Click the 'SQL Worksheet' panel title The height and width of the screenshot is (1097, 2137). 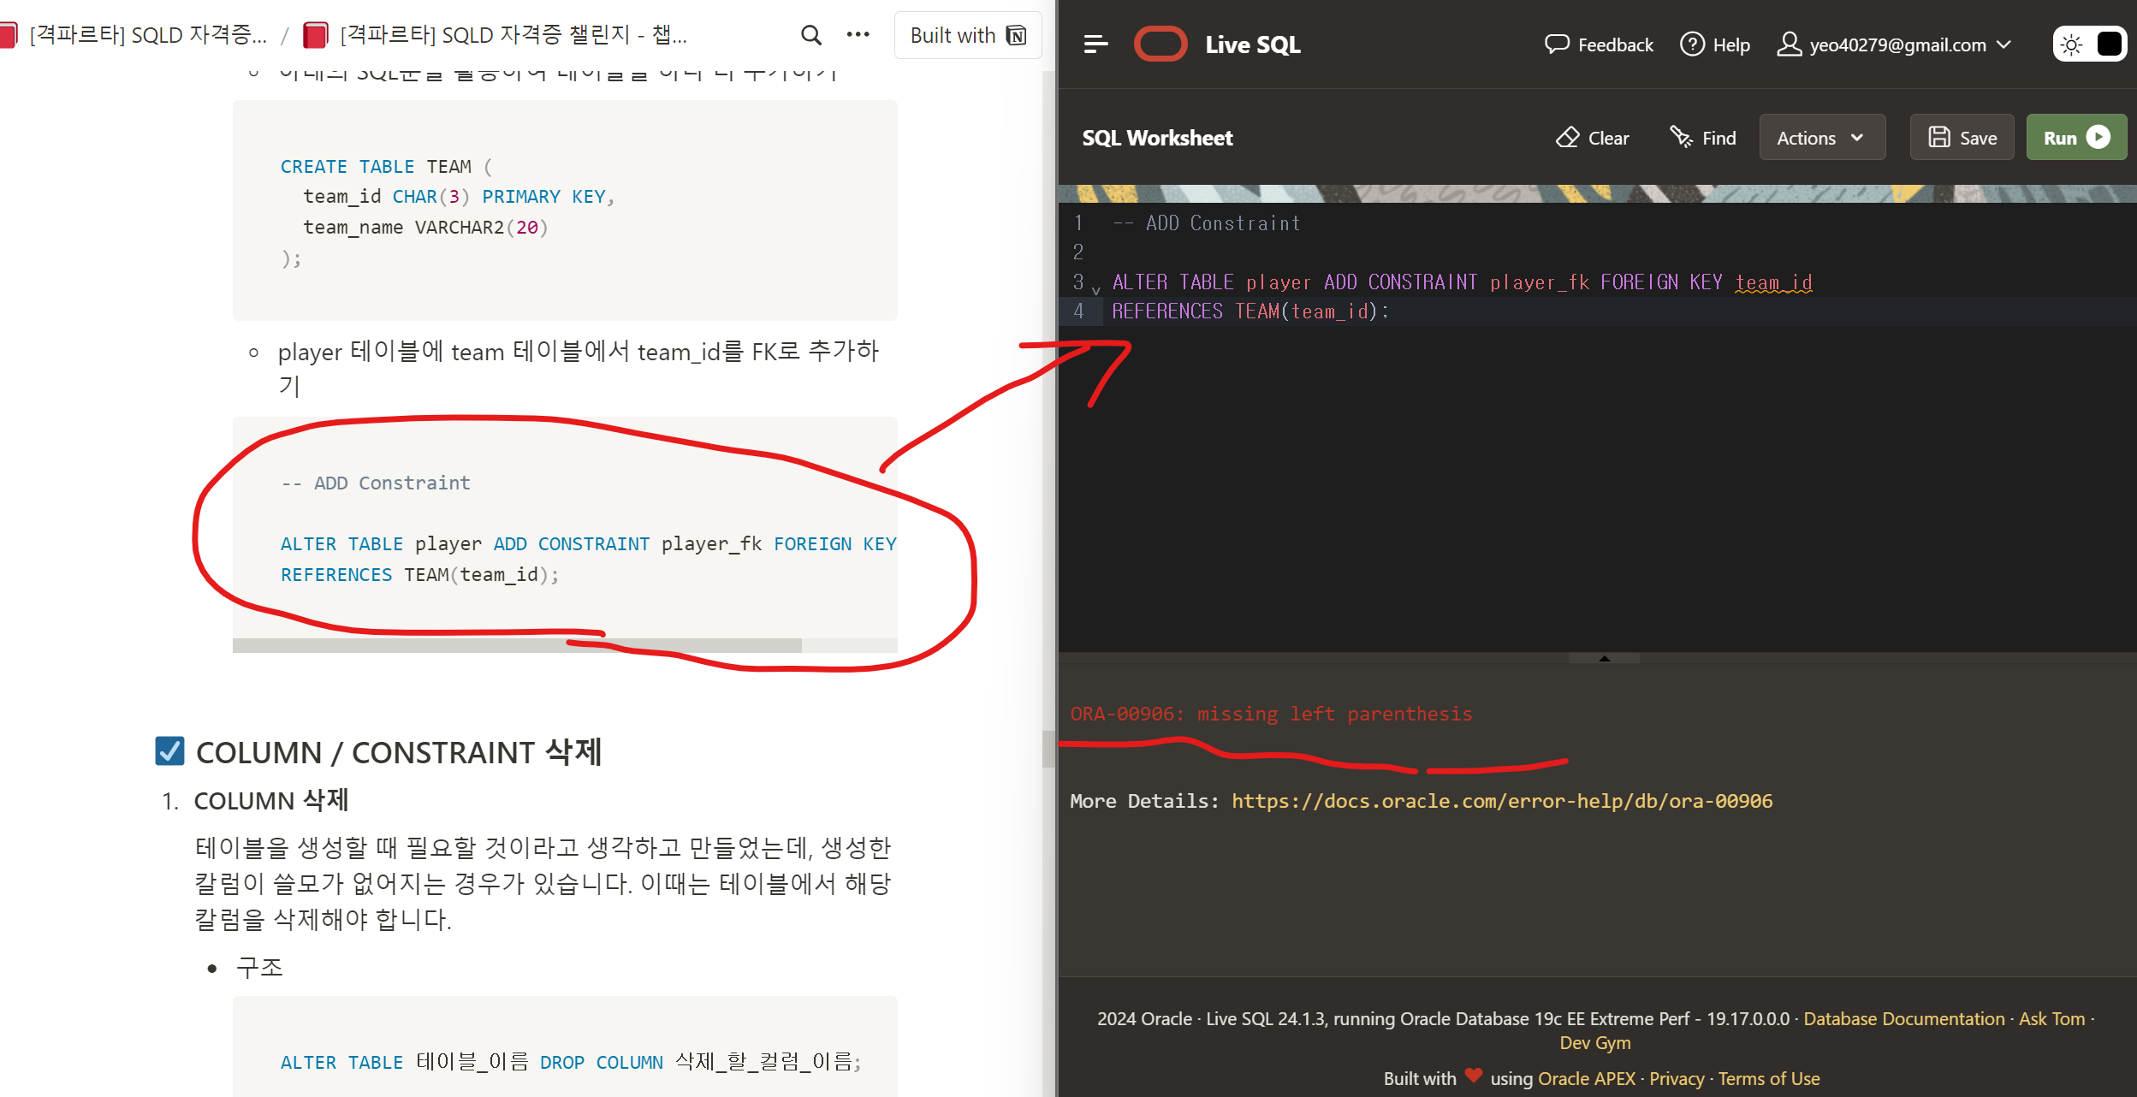(x=1157, y=138)
